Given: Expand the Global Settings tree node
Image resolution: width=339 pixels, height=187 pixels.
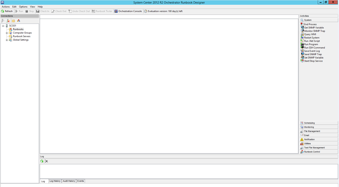Looking at the screenshot, I should click(7, 40).
